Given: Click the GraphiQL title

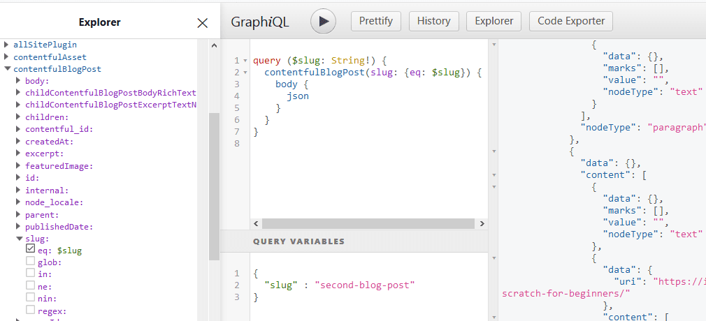Looking at the screenshot, I should (260, 22).
